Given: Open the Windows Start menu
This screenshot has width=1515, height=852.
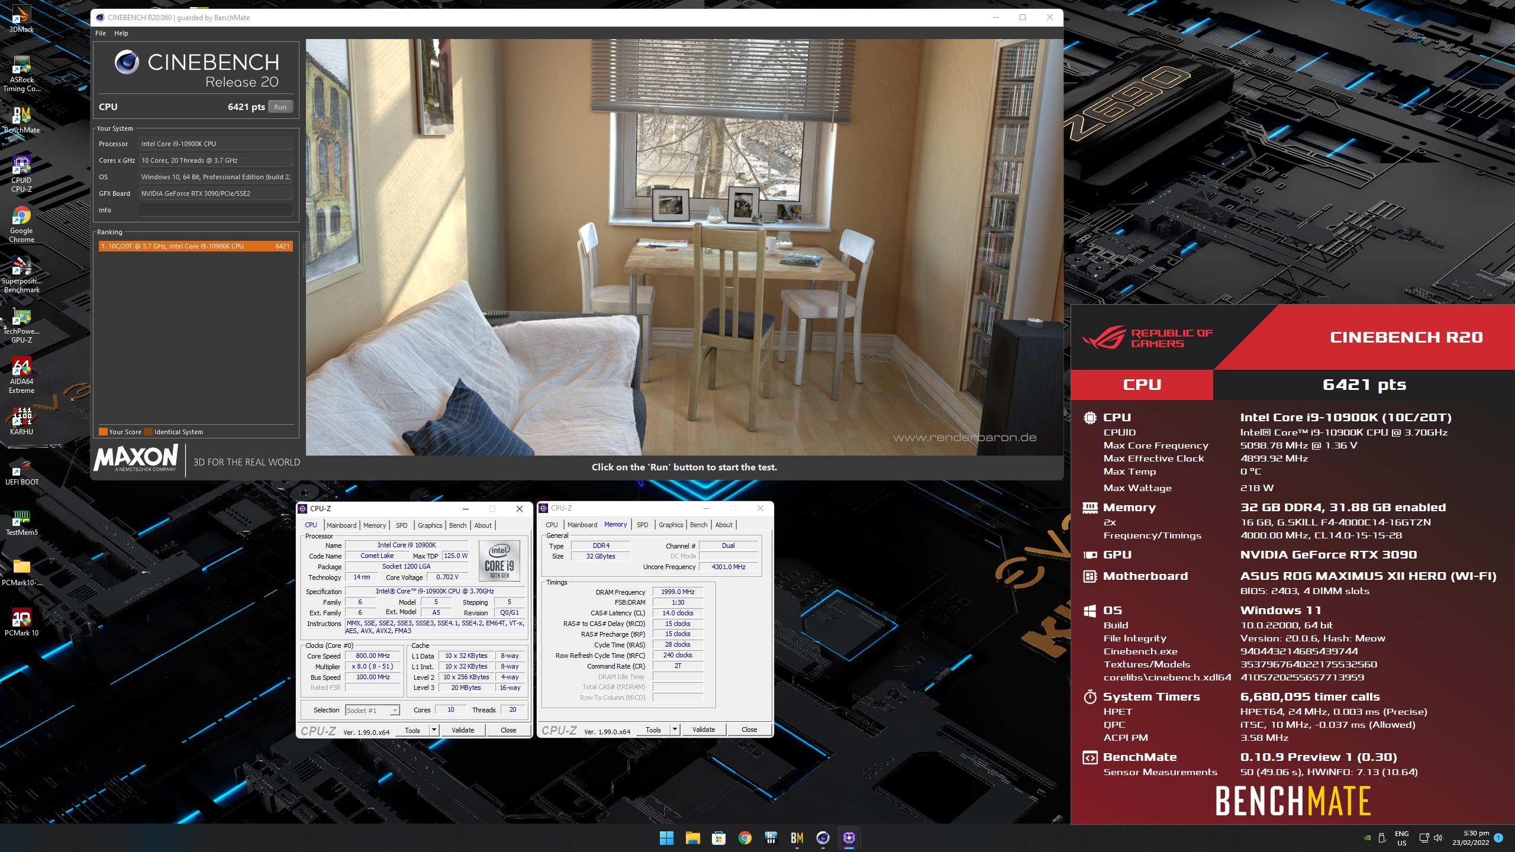Looking at the screenshot, I should coord(666,838).
